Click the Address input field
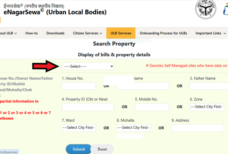 point(198,128)
